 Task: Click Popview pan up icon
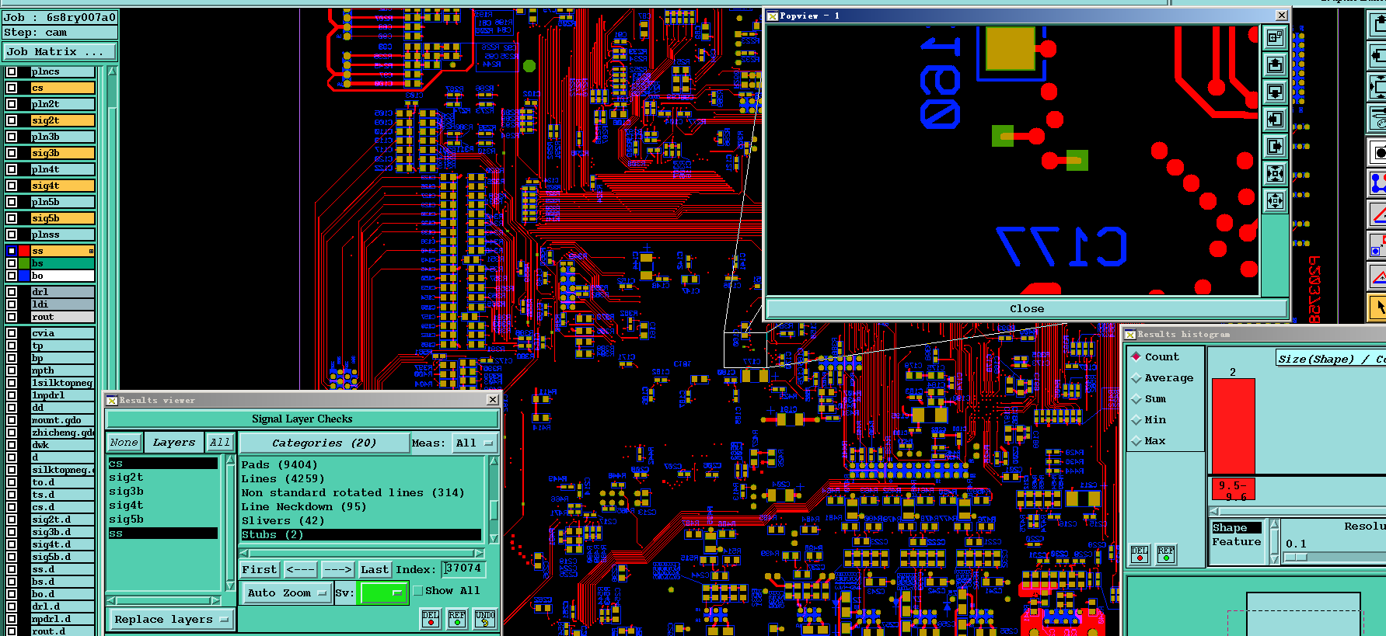1275,64
